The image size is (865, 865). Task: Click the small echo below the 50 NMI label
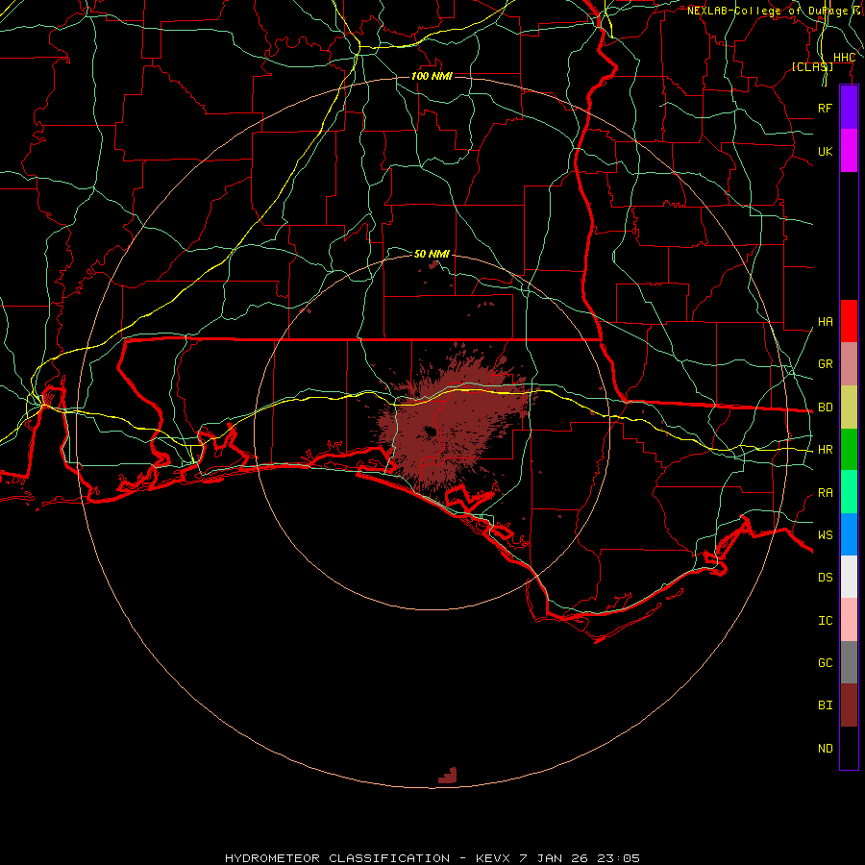[433, 265]
